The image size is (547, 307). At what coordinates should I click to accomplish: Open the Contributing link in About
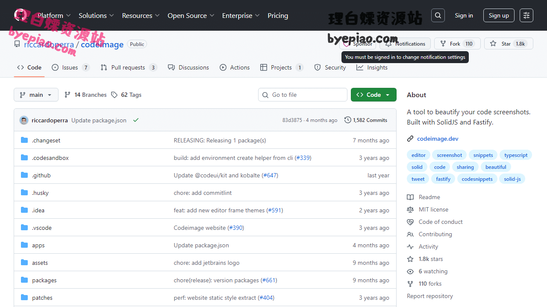coord(435,234)
